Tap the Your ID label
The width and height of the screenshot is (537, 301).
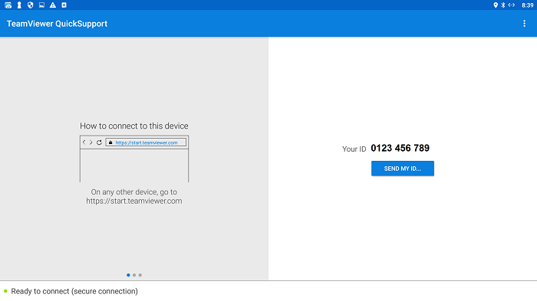click(354, 149)
